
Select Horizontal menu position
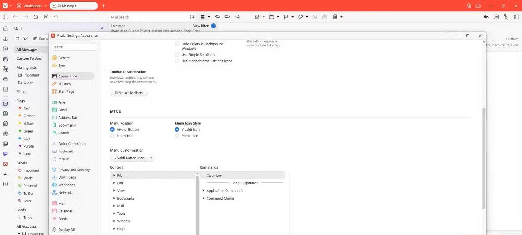pos(112,136)
